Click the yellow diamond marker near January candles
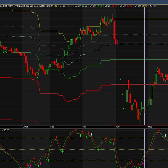Screen dimensions: 168x168 39,74
